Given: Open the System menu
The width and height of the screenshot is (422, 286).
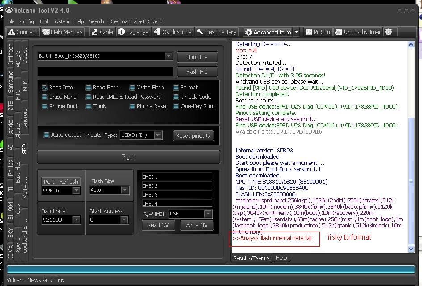Looking at the screenshot, I should [x=61, y=21].
